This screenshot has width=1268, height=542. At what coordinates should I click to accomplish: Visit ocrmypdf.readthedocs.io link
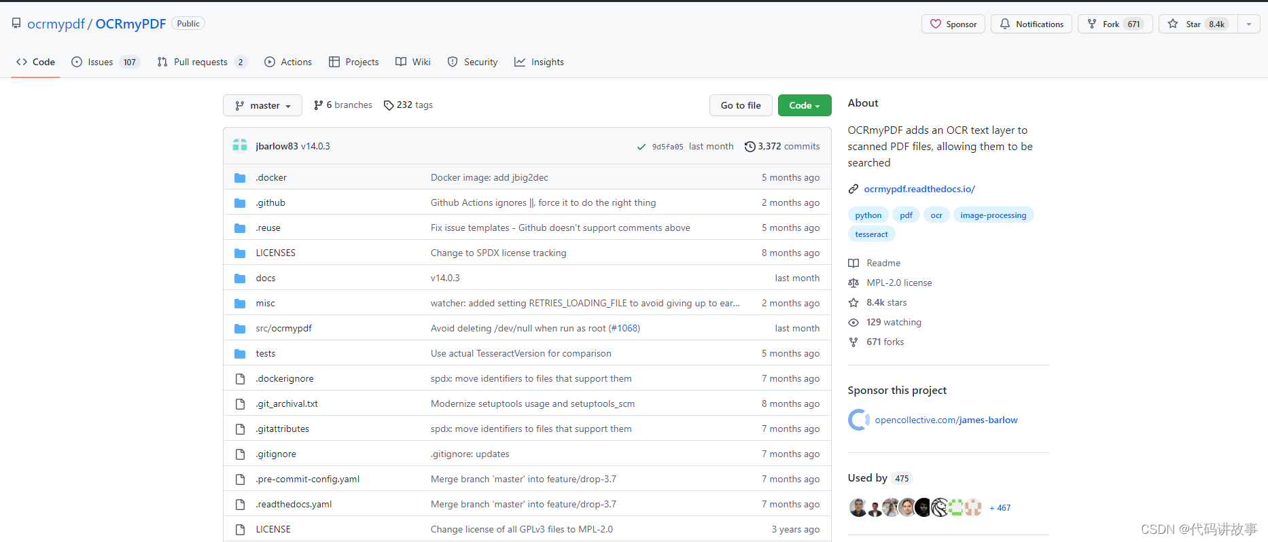[x=919, y=189]
